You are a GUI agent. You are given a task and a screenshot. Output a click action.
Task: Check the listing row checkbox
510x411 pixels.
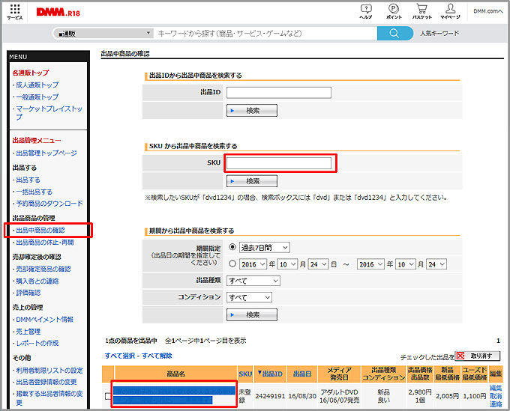108,396
